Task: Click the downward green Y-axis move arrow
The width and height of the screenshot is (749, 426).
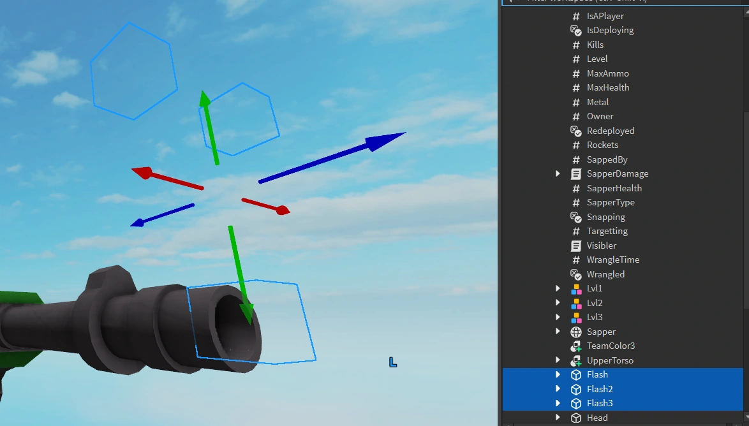Action: (x=241, y=275)
